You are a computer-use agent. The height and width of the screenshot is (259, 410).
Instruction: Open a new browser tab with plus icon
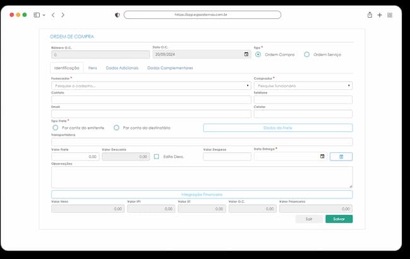(x=379, y=15)
